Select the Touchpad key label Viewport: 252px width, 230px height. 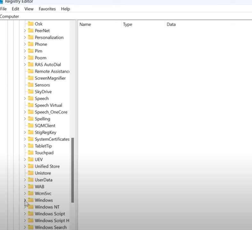[44, 153]
